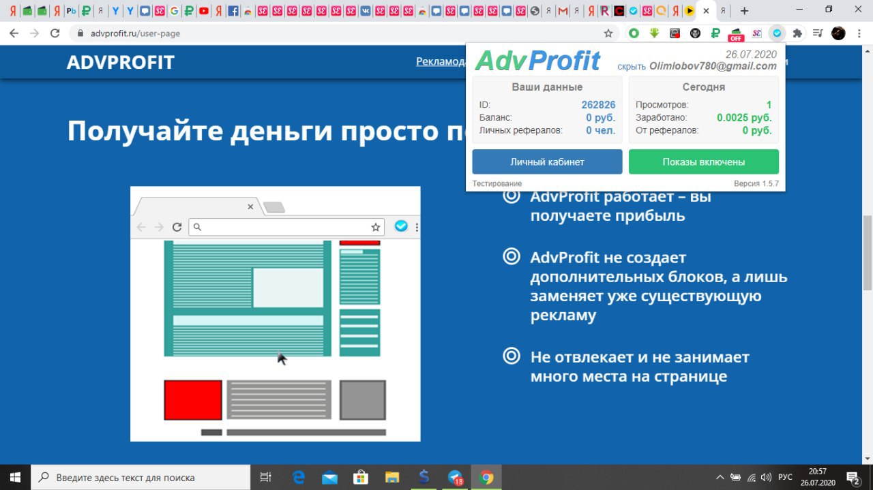Click the Версия 1.5.7 label

click(x=756, y=184)
